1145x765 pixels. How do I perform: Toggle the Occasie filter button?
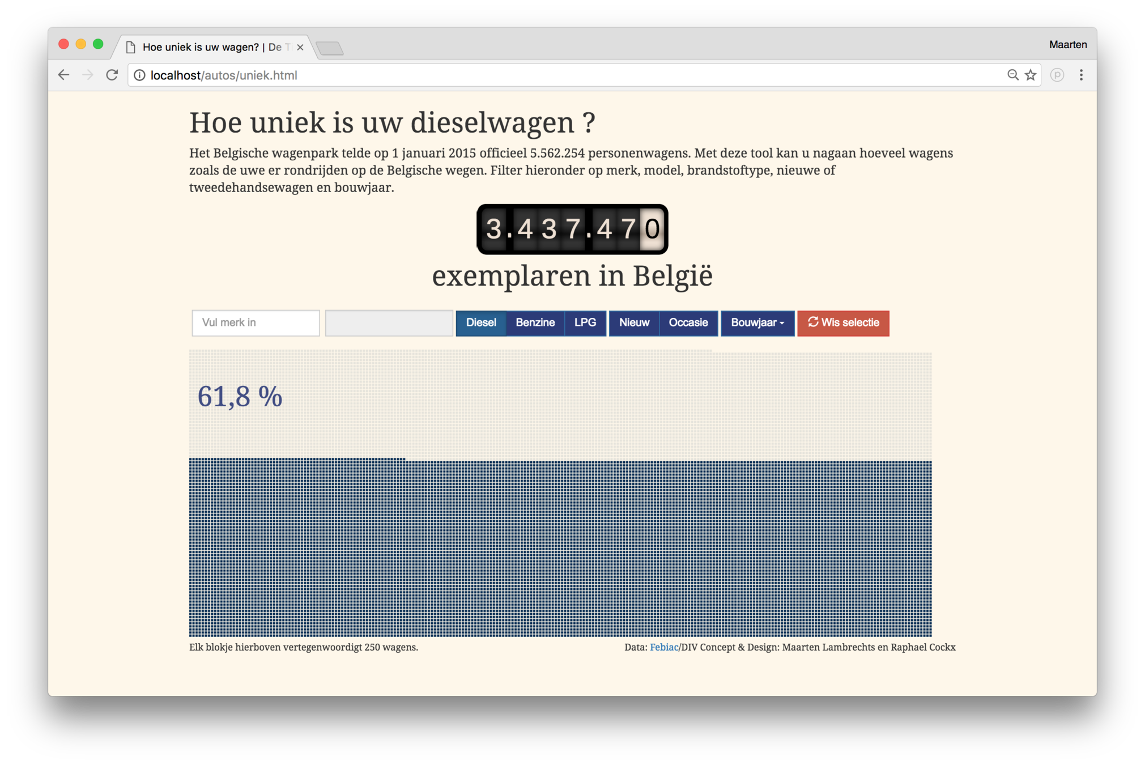pos(688,323)
